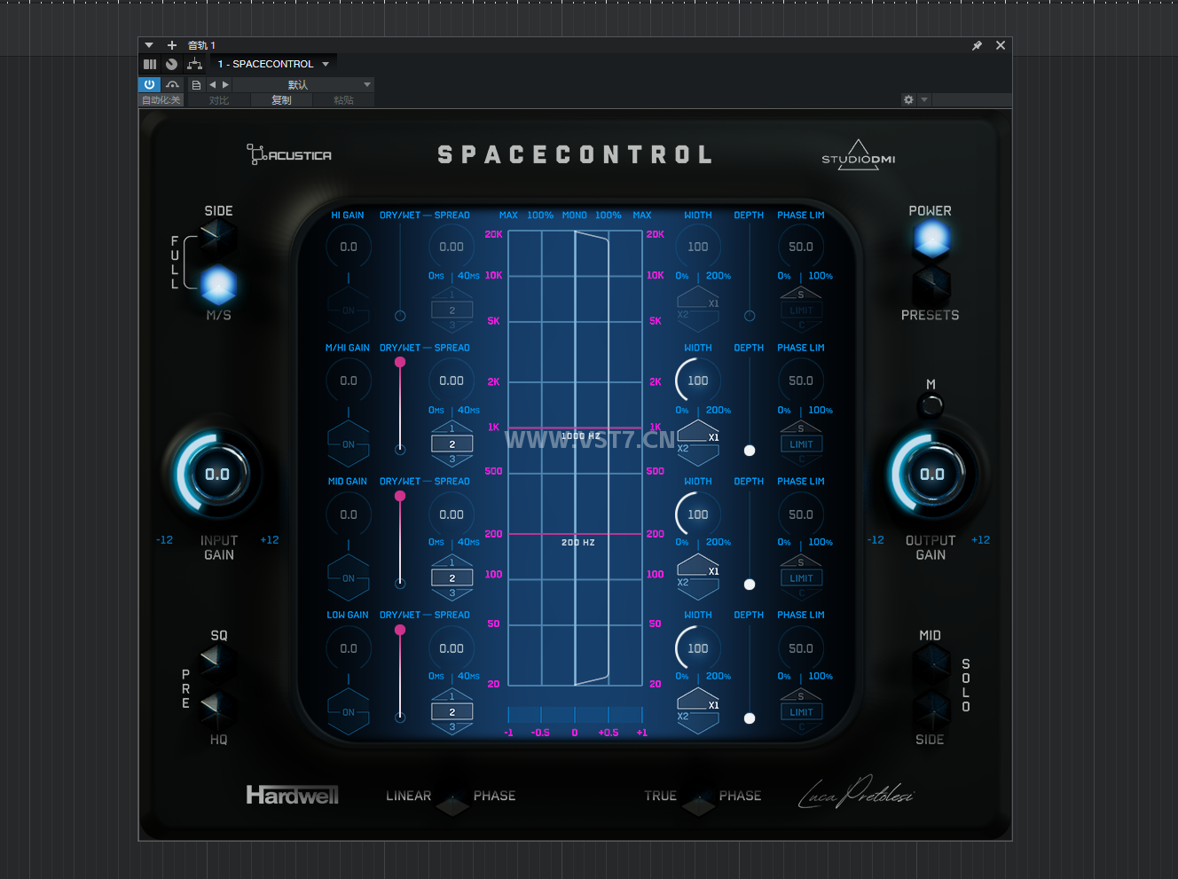Image resolution: width=1178 pixels, height=879 pixels.
Task: Click the MID band X1/X2 width multiplier
Action: 698,577
